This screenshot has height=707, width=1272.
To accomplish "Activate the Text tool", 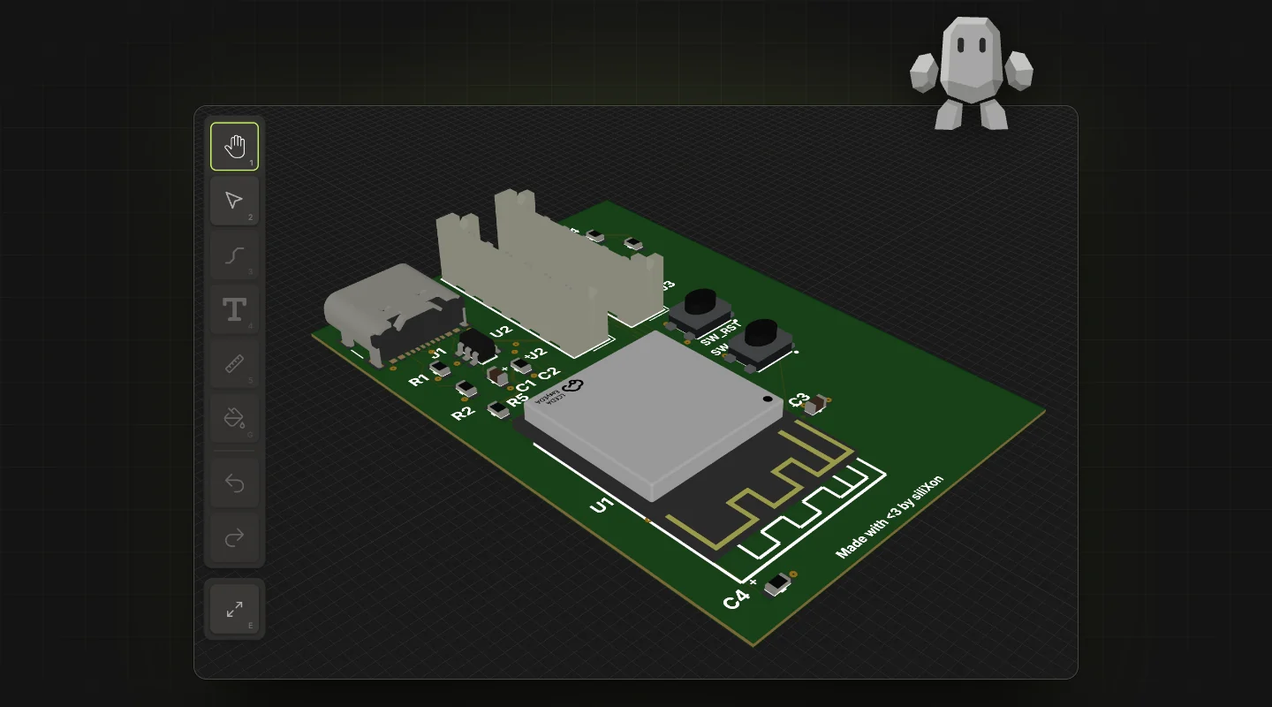I will 234,309.
